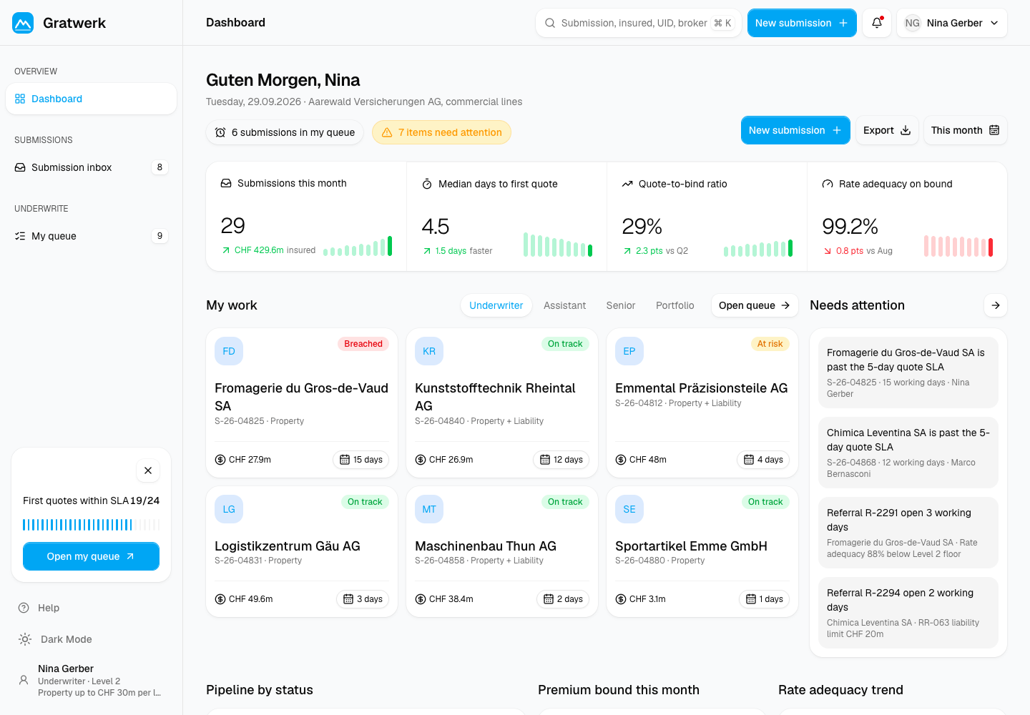Click the At risk status badge

click(770, 344)
